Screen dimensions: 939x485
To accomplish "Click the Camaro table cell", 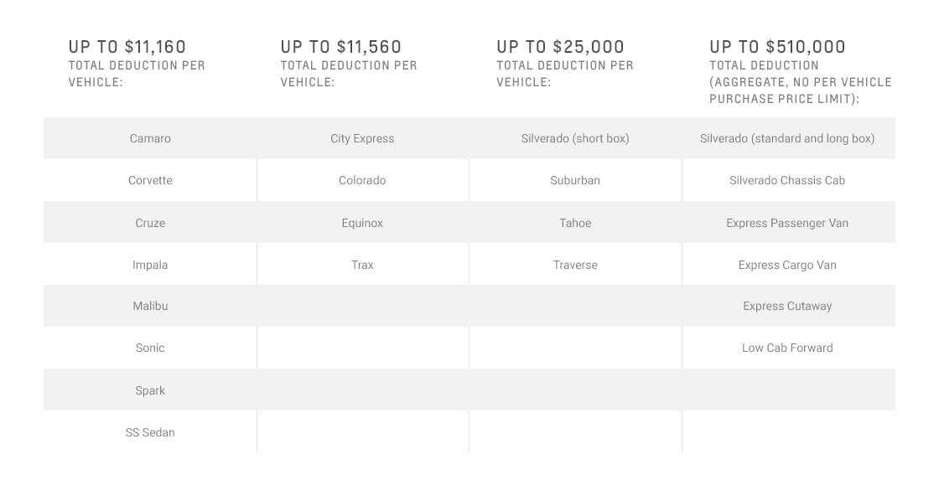I will point(150,139).
